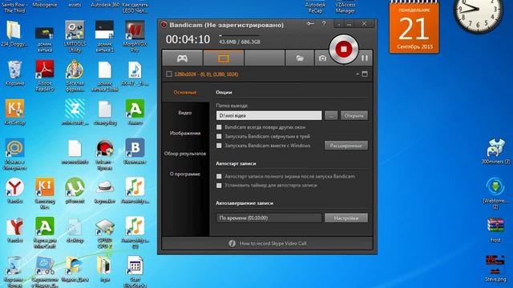Select the frost WinRAR archive icon
Image resolution: width=513 pixels, height=288 pixels.
pyautogui.click(x=495, y=230)
